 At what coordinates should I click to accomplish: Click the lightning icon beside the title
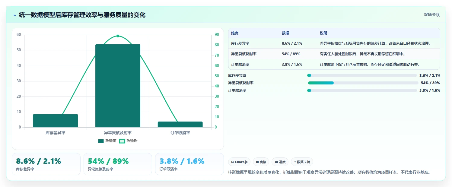click(x=14, y=15)
